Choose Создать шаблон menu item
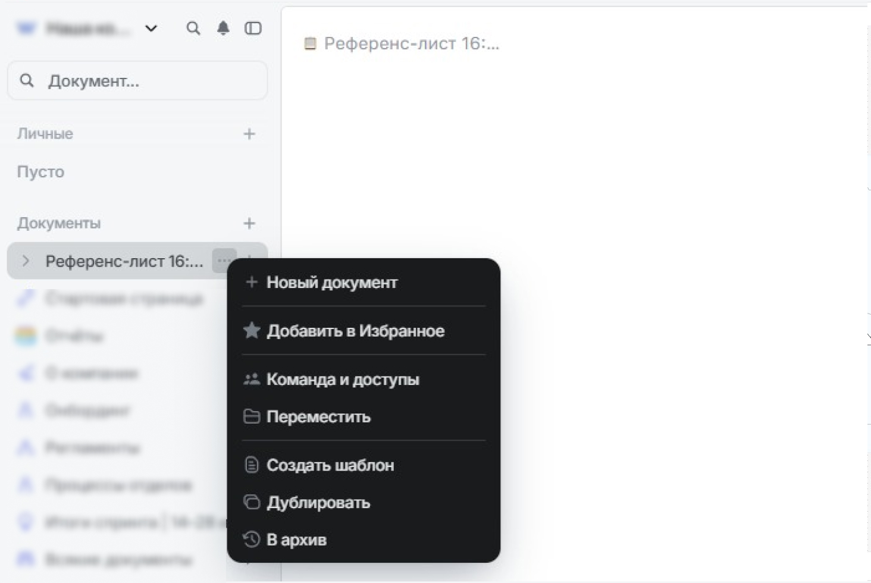 (x=364, y=465)
